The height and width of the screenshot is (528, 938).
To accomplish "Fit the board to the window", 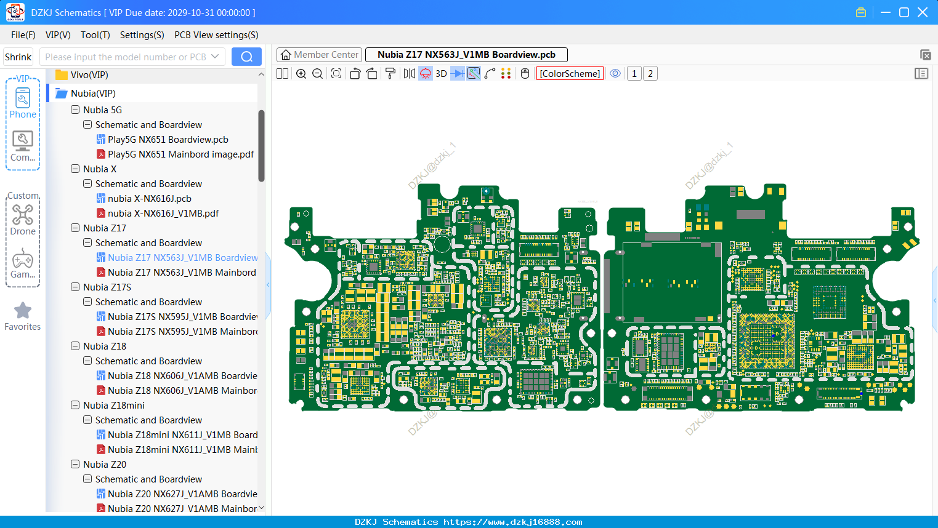I will click(x=336, y=74).
